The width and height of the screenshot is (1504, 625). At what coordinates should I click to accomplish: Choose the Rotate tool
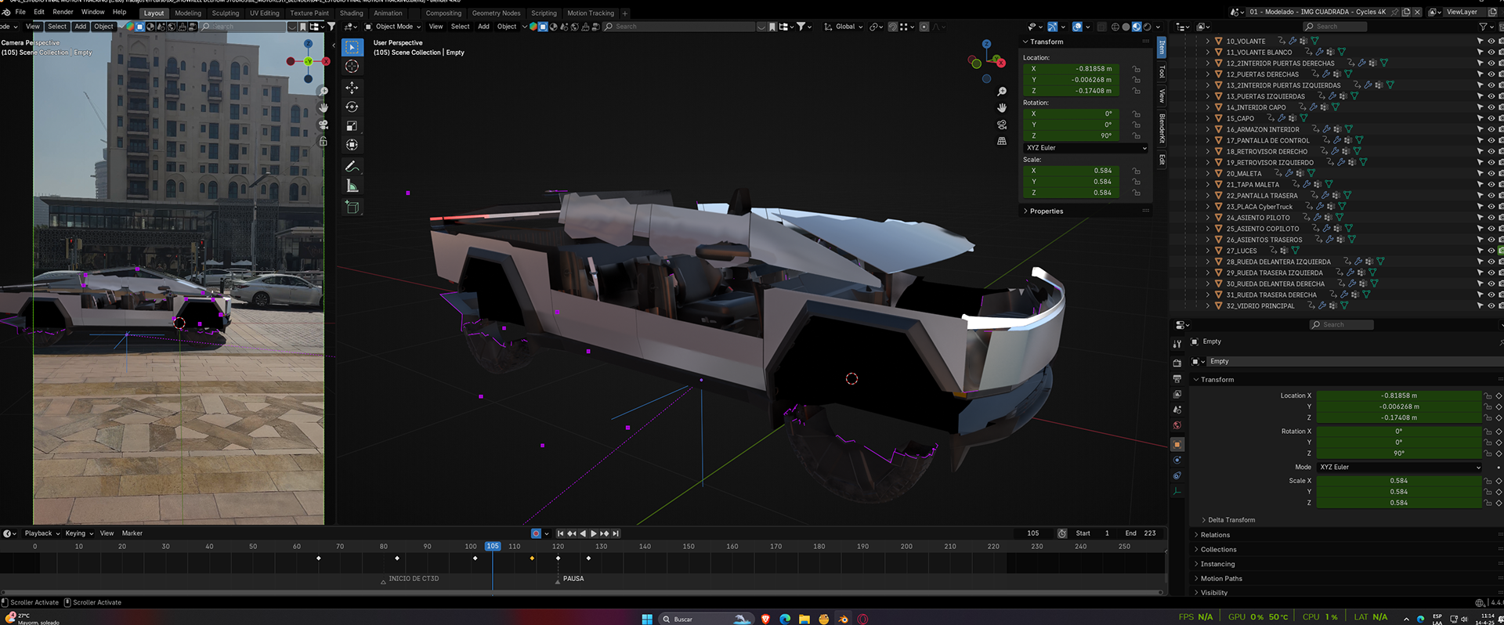tap(352, 107)
